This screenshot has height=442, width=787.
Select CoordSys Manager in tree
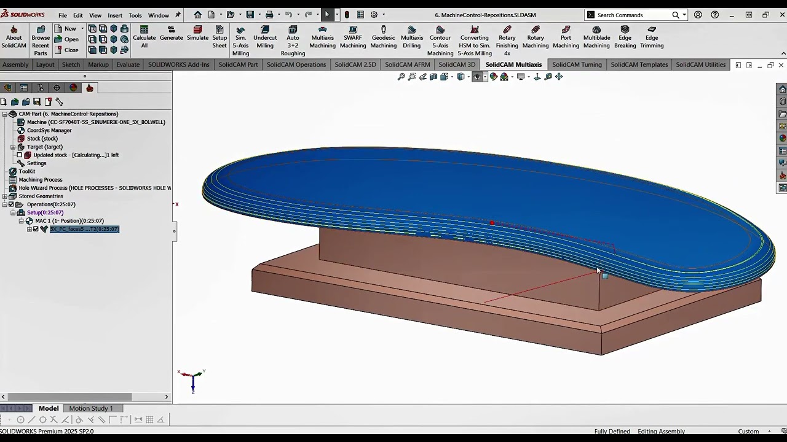coord(44,131)
